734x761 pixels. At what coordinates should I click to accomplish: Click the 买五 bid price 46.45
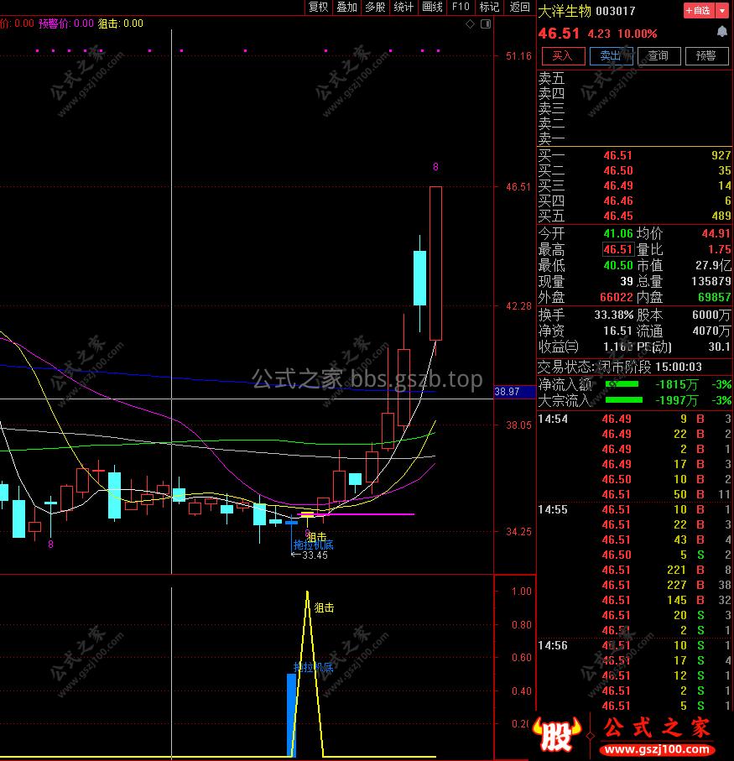[617, 216]
